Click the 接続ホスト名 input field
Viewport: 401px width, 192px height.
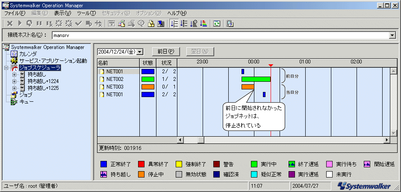[x=221, y=36]
